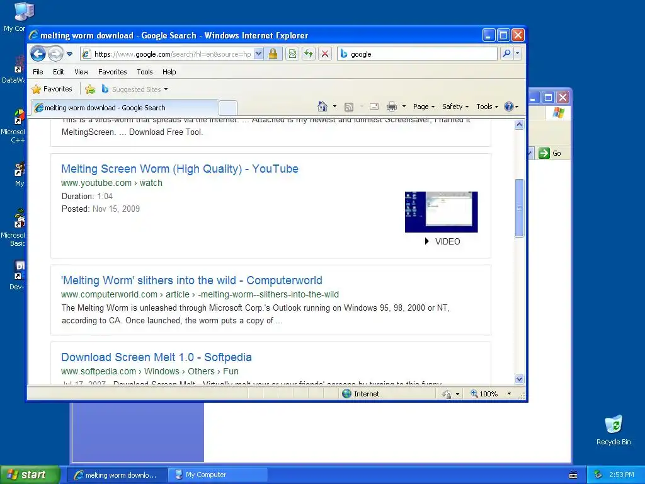This screenshot has width=645, height=484.
Task: Open the Tools menu in menu bar
Action: [145, 72]
